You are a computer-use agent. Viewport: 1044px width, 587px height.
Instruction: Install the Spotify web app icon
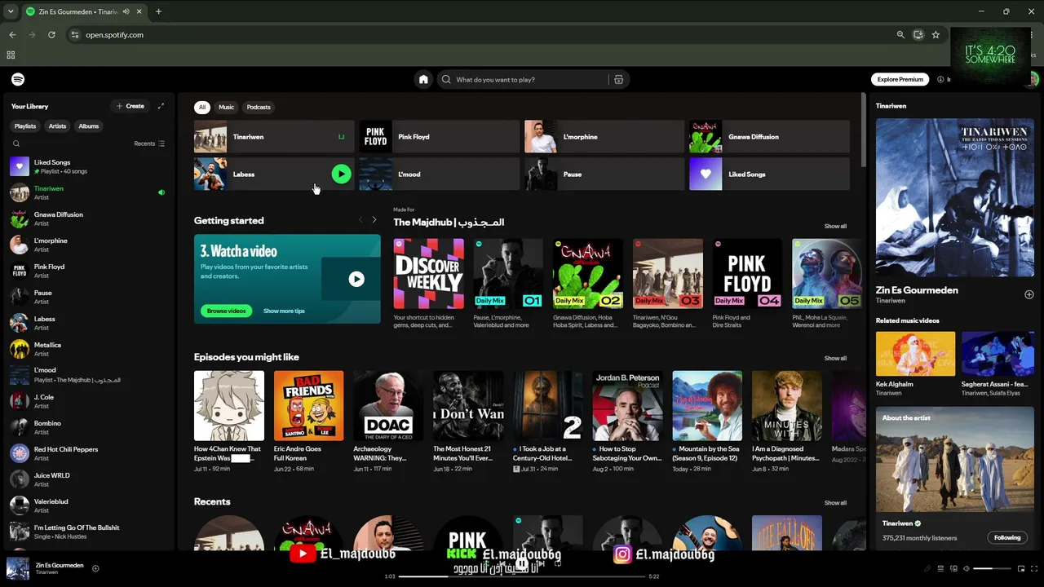click(918, 35)
